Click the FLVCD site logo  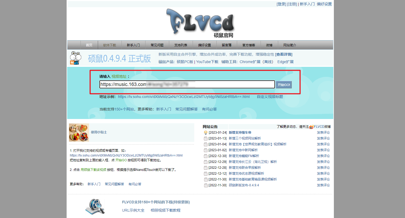[200, 23]
